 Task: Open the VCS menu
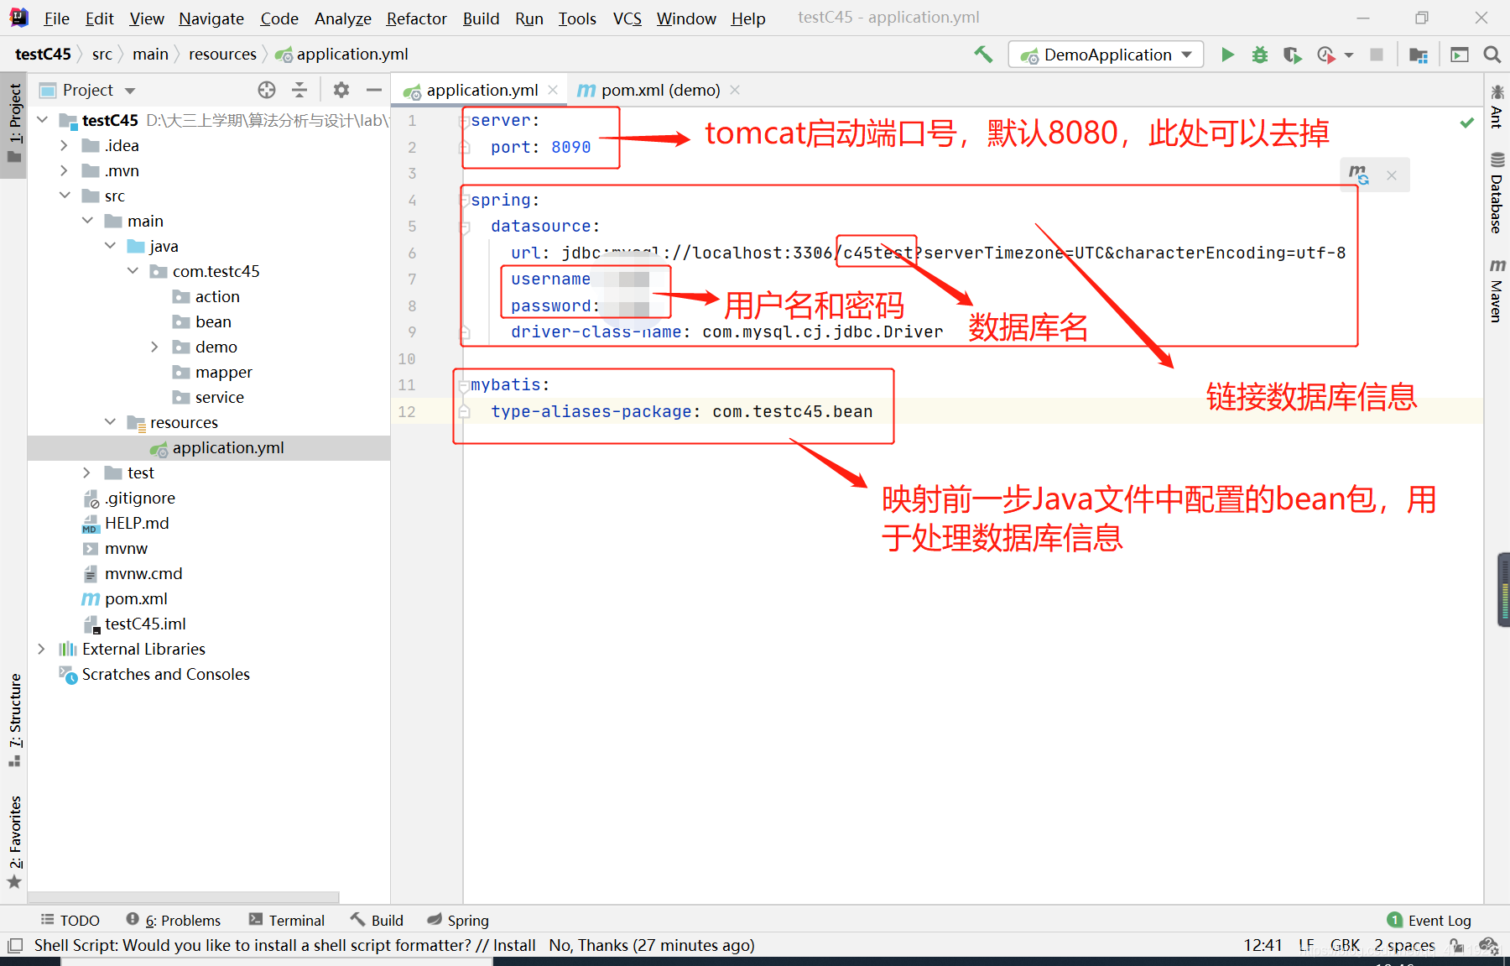(627, 18)
